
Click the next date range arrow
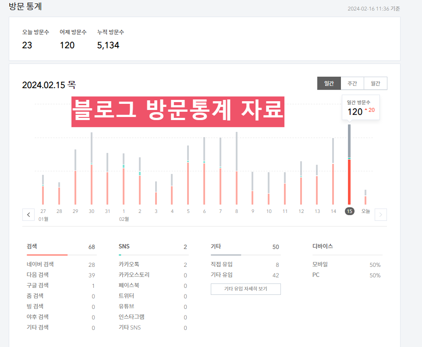[x=381, y=214]
